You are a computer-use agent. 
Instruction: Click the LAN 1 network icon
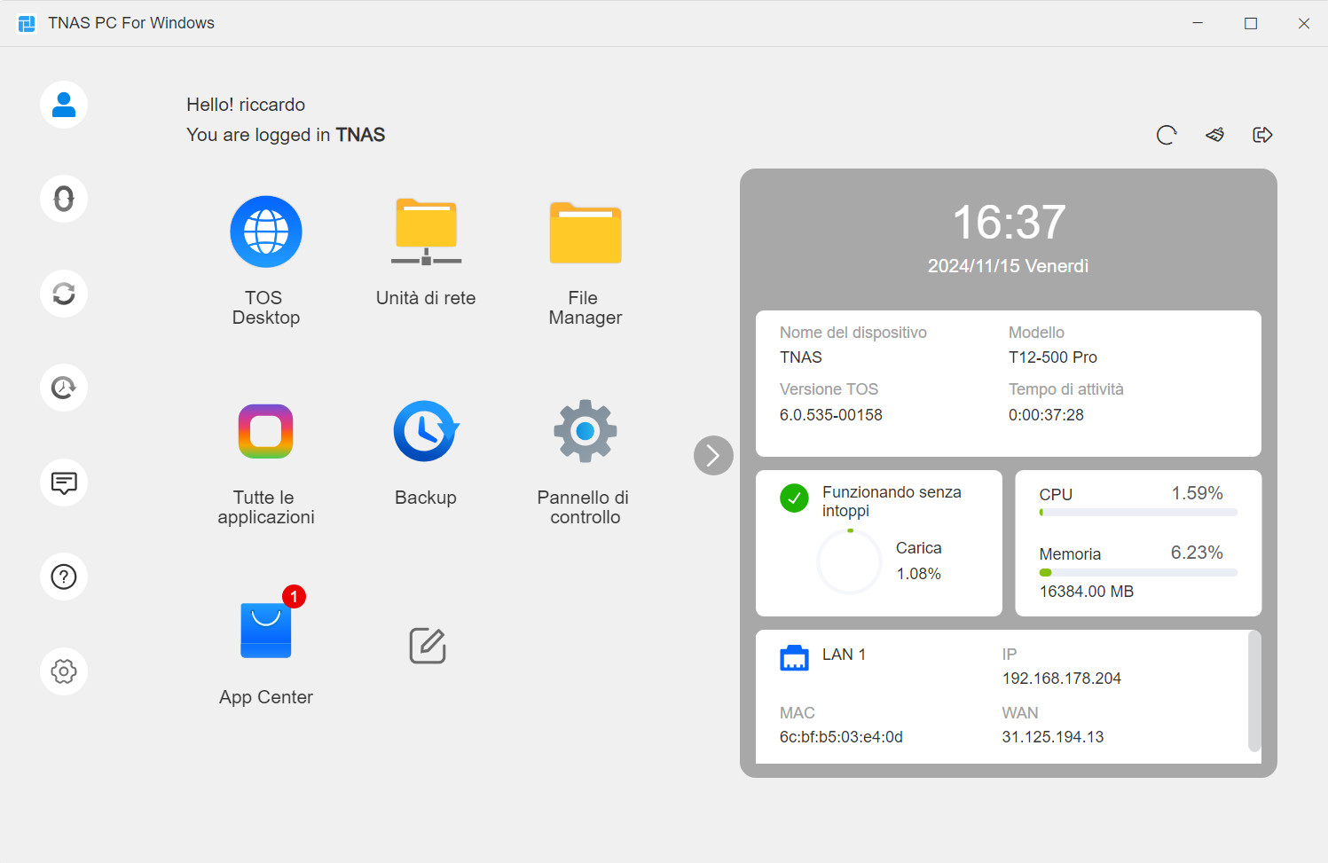[794, 657]
